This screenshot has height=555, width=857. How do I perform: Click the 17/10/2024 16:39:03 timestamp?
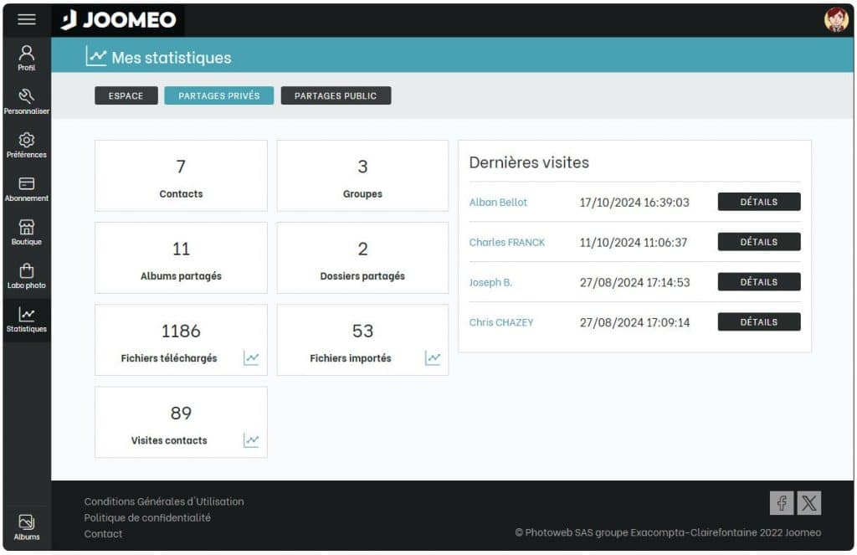(634, 203)
